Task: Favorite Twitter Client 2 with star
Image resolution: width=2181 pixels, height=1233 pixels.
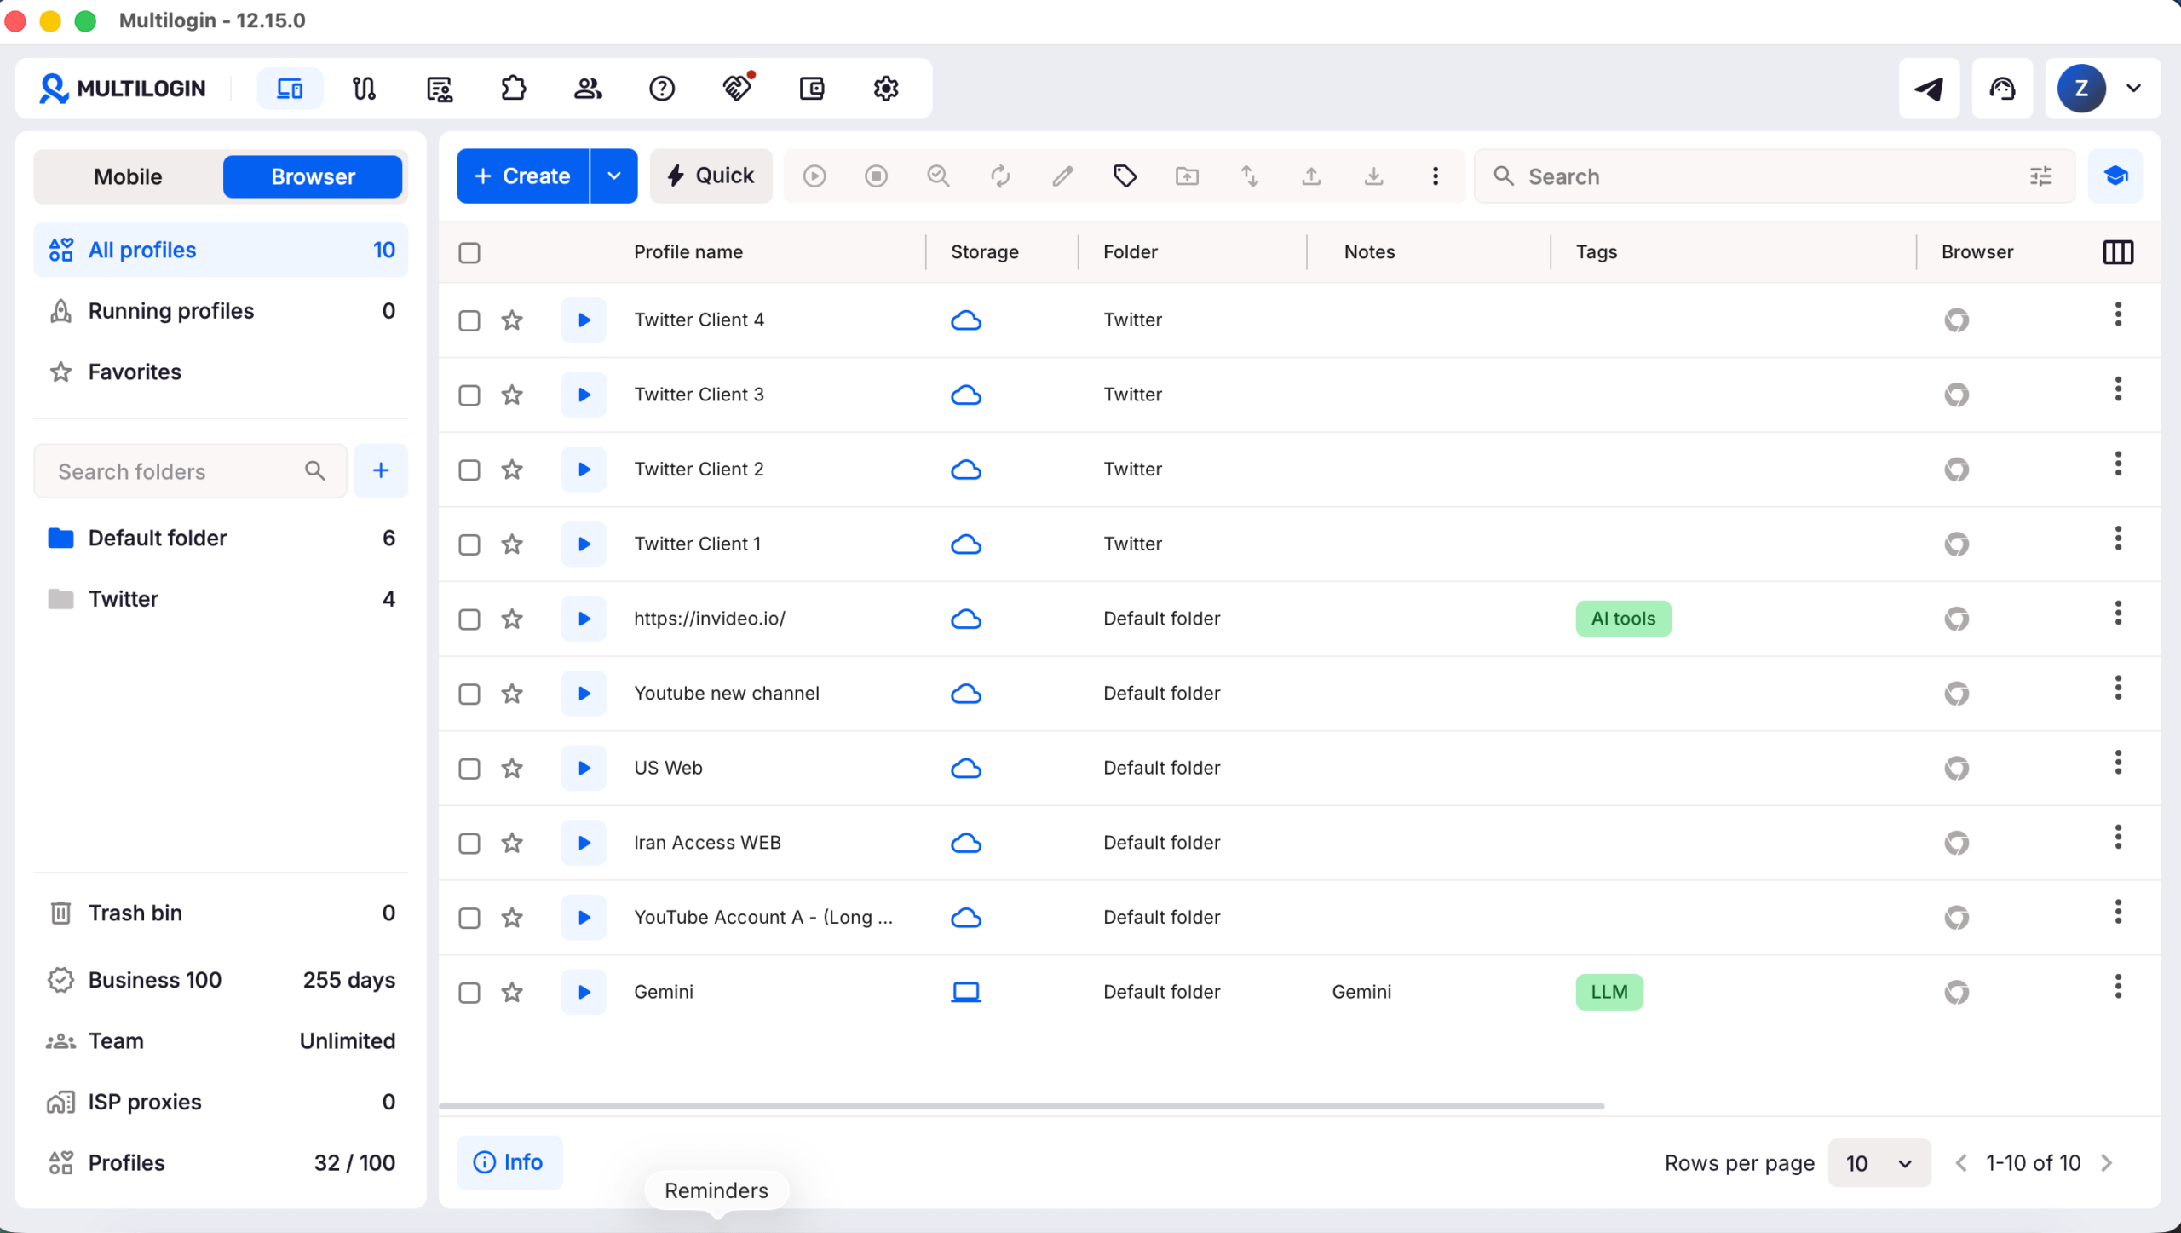Action: [512, 470]
